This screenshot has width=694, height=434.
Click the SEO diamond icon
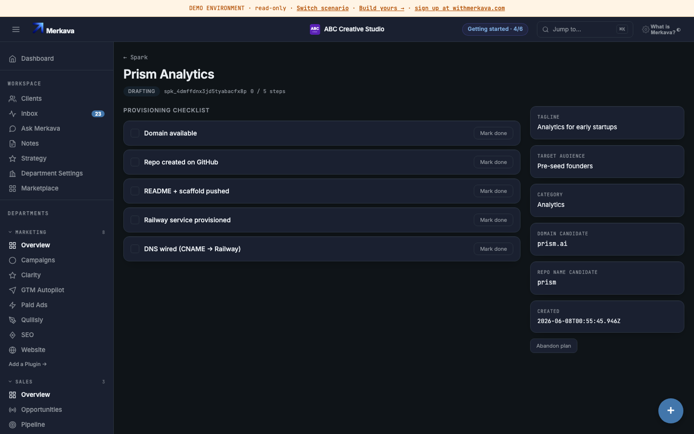(13, 335)
